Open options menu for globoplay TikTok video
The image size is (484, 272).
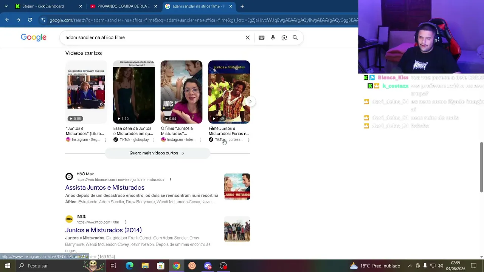[x=153, y=140]
